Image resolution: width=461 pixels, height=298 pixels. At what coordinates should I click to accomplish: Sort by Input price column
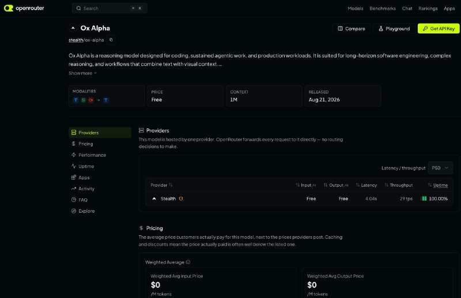(x=306, y=185)
